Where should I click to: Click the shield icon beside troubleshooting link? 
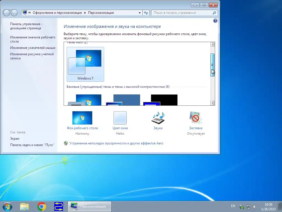[66, 143]
